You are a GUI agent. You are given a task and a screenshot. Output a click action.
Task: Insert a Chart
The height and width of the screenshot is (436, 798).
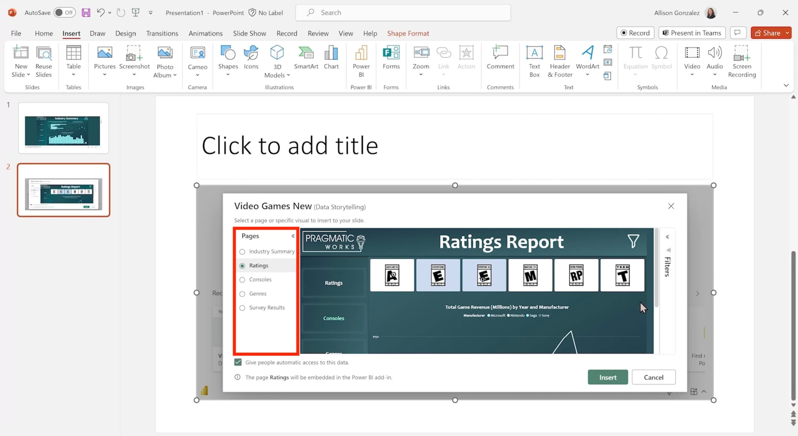[331, 58]
